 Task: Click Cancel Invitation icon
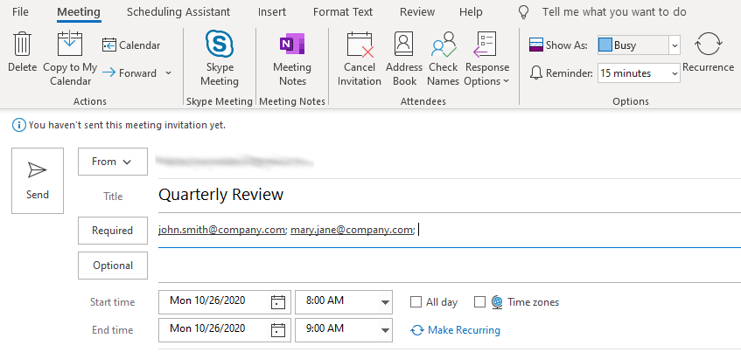360,45
